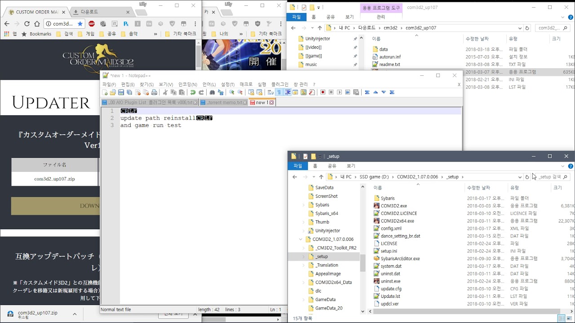Expand the COM3D2x64_Data tree node
This screenshot has height=323, width=575.
click(304, 282)
